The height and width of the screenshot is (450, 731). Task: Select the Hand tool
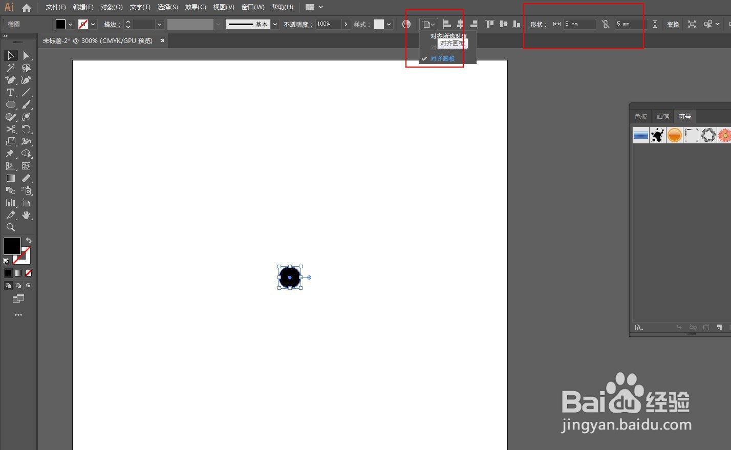point(26,215)
